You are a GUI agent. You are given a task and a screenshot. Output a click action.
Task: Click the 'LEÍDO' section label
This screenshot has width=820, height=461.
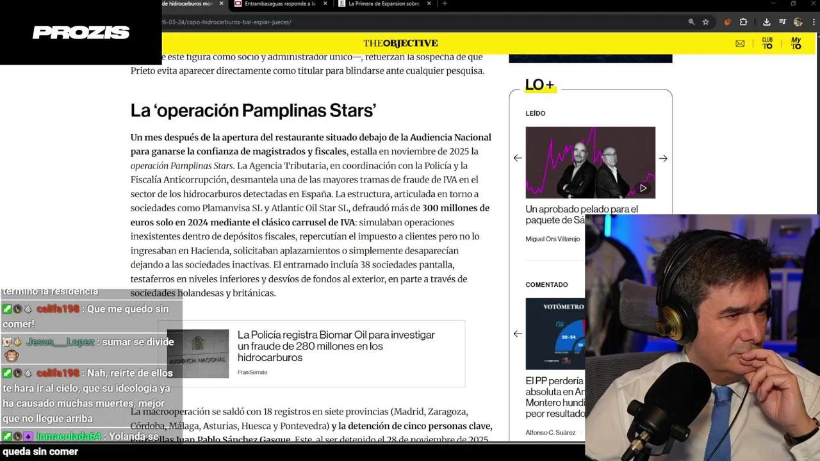(x=536, y=113)
